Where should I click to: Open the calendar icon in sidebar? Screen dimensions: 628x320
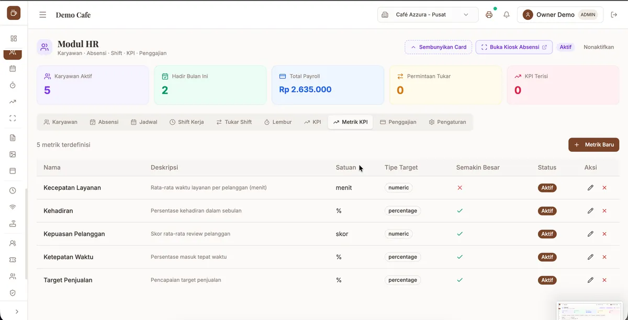13,68
